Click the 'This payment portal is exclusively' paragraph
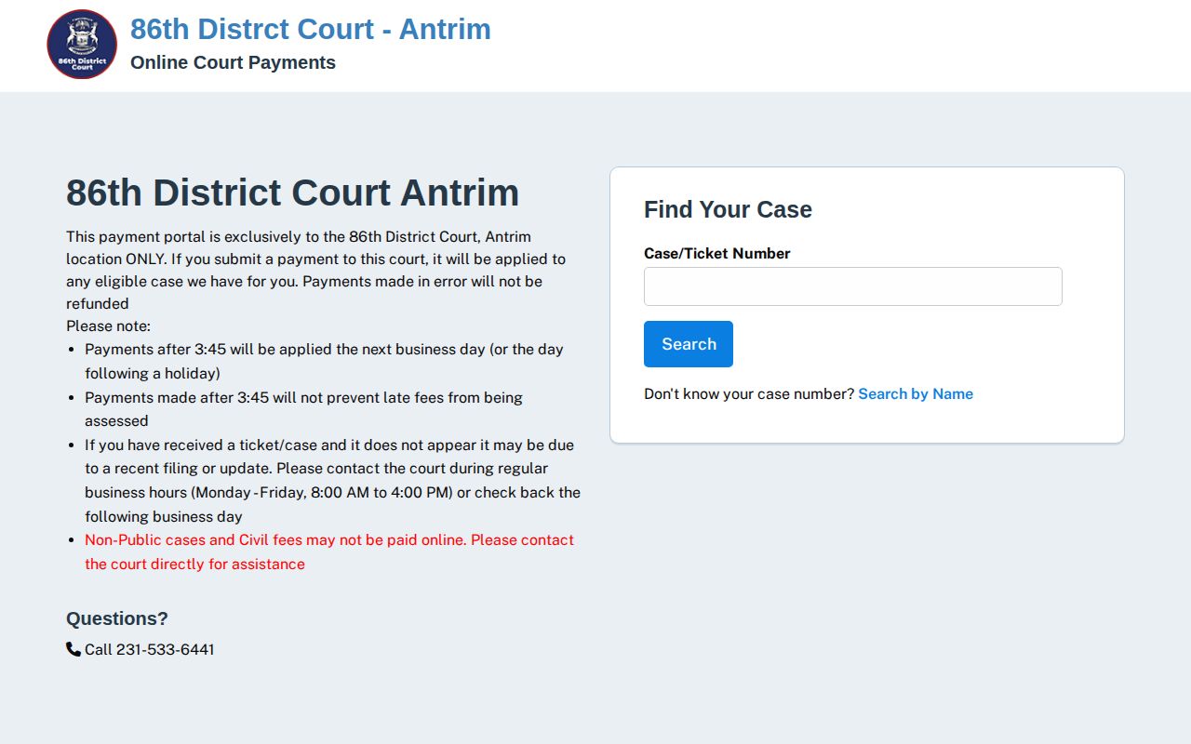 coord(316,270)
